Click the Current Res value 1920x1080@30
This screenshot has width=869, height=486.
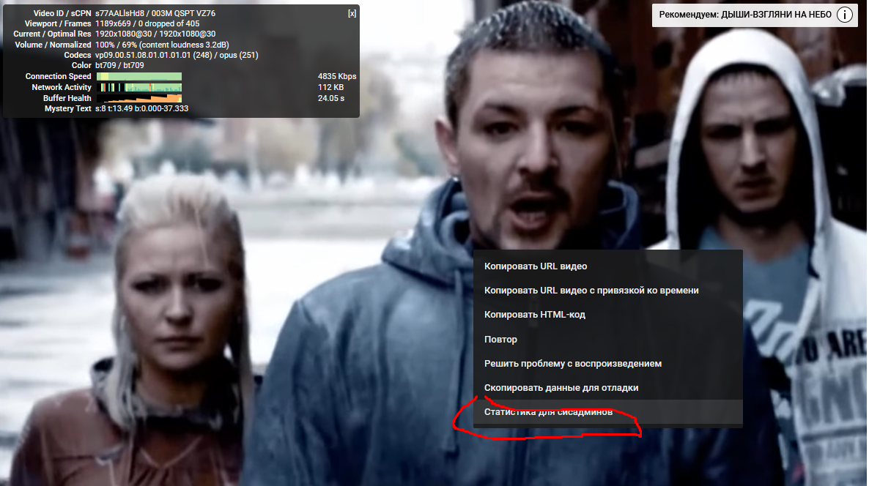tap(123, 34)
